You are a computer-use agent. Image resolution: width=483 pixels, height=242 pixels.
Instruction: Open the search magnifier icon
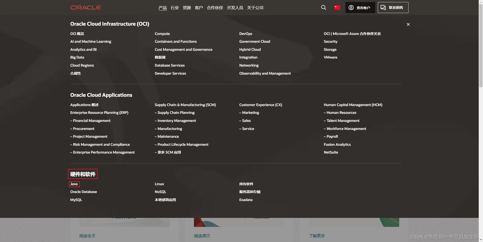324,8
